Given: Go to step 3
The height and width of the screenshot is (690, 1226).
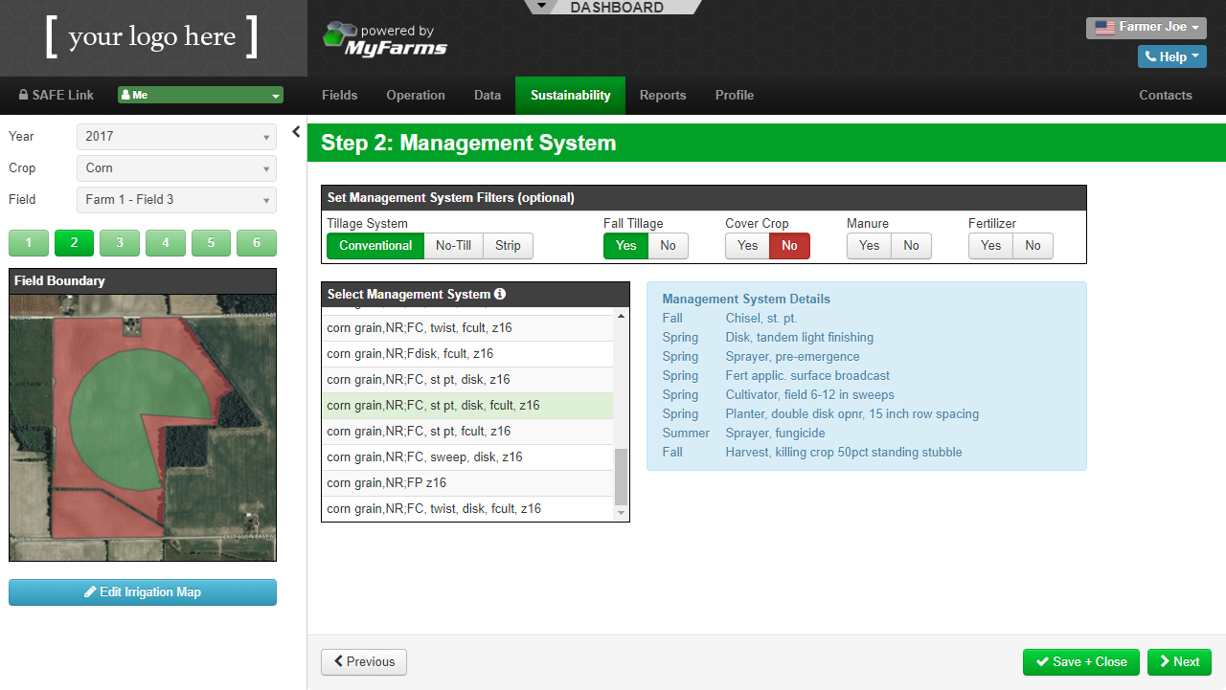Looking at the screenshot, I should coord(120,243).
